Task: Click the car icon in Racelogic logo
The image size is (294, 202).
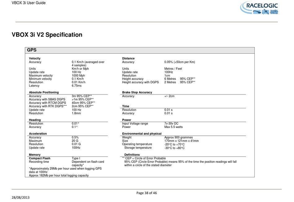Action: tap(257, 12)
